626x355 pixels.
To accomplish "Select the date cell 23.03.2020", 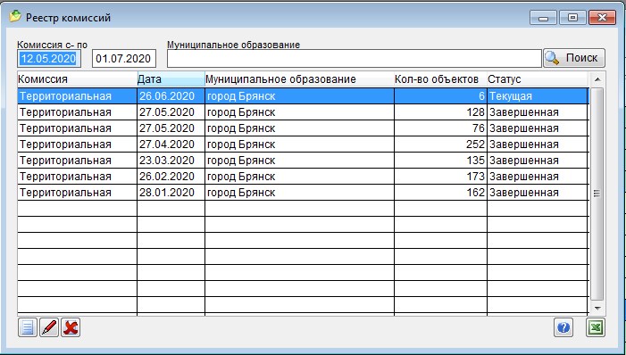I will point(171,161).
